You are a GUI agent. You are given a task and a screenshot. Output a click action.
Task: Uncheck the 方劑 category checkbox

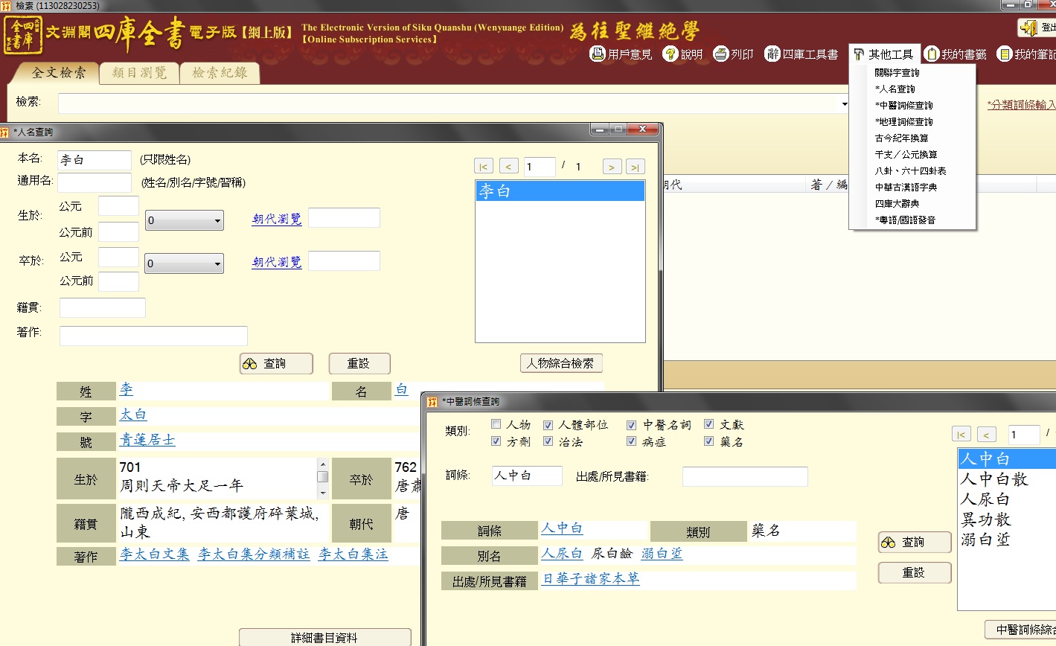[x=496, y=441]
